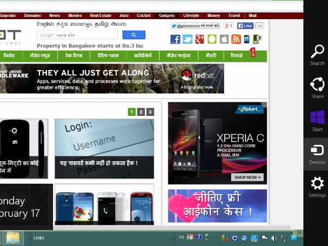Open Gadgets in the top navigation
The image size is (328, 246).
pyautogui.click(x=167, y=15)
